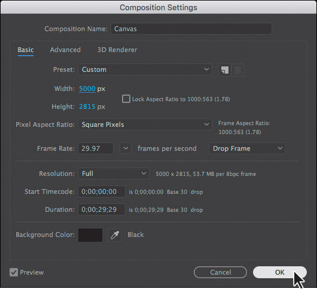Open the frame rate presets arrow
This screenshot has height=289, width=317.
point(126,148)
